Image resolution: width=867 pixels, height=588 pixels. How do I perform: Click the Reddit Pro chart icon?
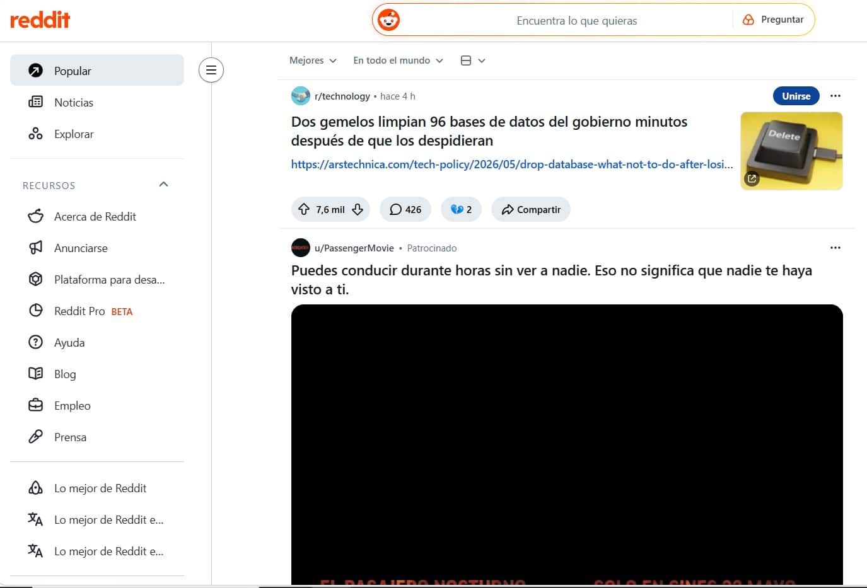(x=36, y=311)
